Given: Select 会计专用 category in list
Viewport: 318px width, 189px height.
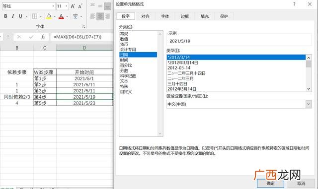Looking at the screenshot, I should coord(138,50).
